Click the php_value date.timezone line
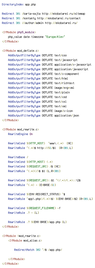This screenshot has width=95, height=268. [36, 37]
